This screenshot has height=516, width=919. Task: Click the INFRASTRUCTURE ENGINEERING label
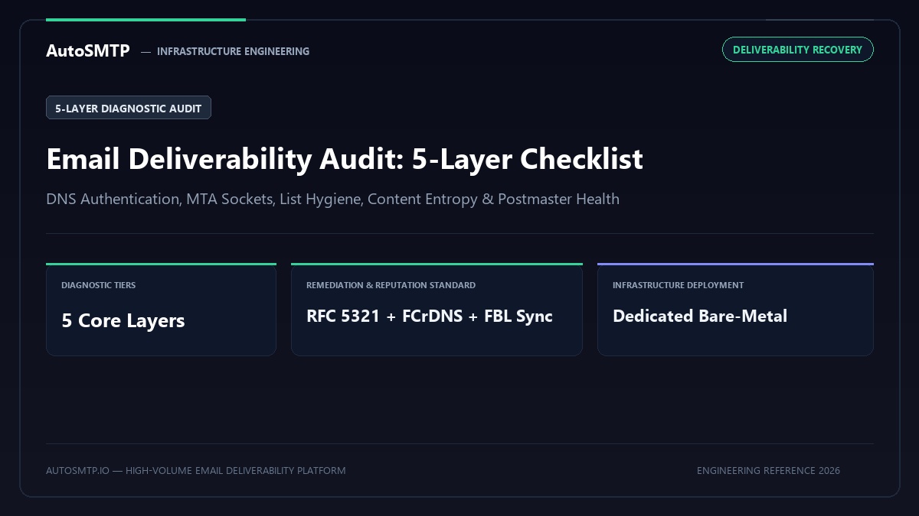pyautogui.click(x=233, y=51)
